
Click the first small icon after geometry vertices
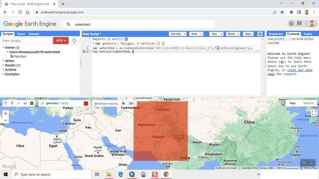point(159,43)
